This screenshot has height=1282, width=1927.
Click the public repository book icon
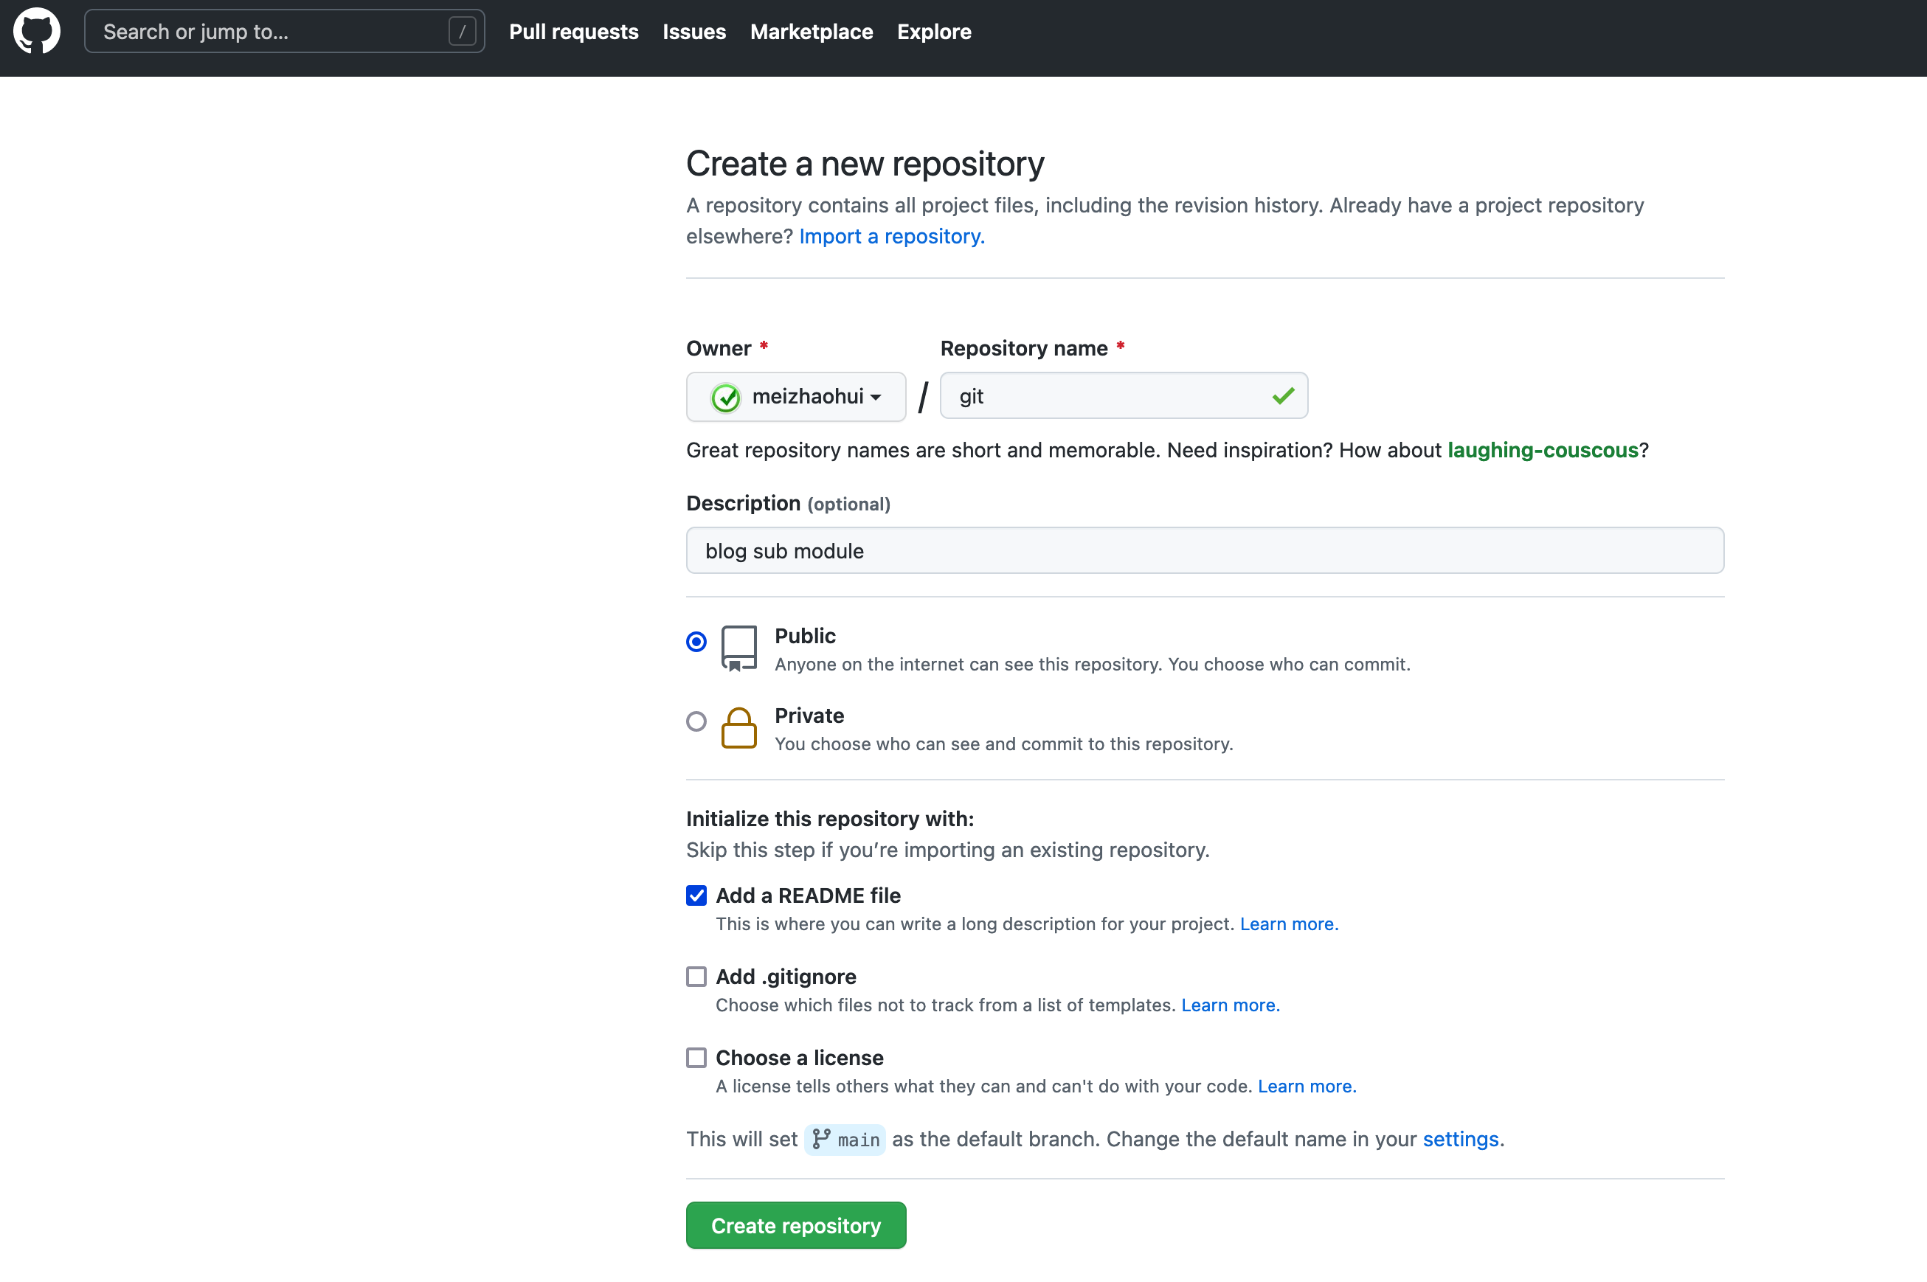(738, 648)
